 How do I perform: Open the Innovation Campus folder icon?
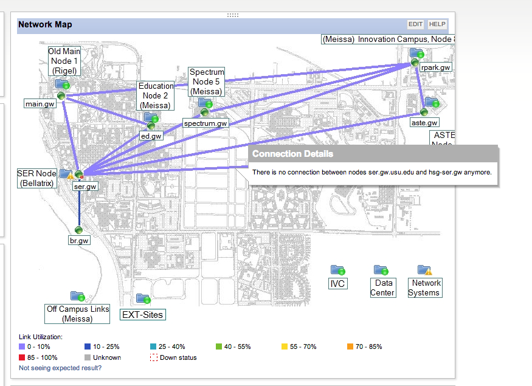[417, 53]
